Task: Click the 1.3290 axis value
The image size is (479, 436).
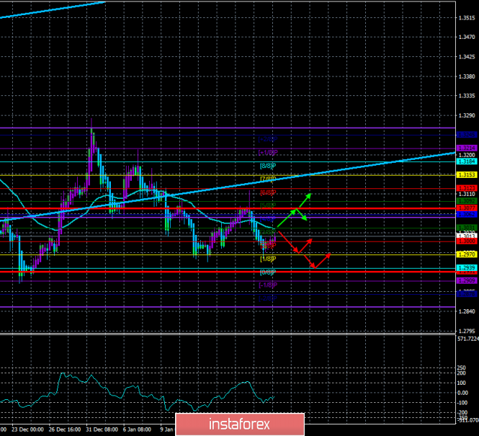Action: pos(467,115)
